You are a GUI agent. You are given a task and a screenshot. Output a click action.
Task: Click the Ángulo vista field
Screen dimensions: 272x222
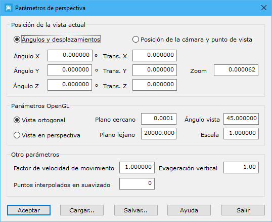(x=241, y=119)
